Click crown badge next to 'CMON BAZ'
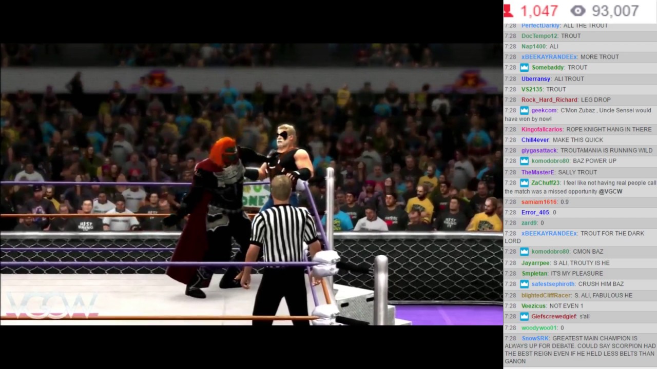Screen dimensions: 657x369 pyautogui.click(x=524, y=252)
